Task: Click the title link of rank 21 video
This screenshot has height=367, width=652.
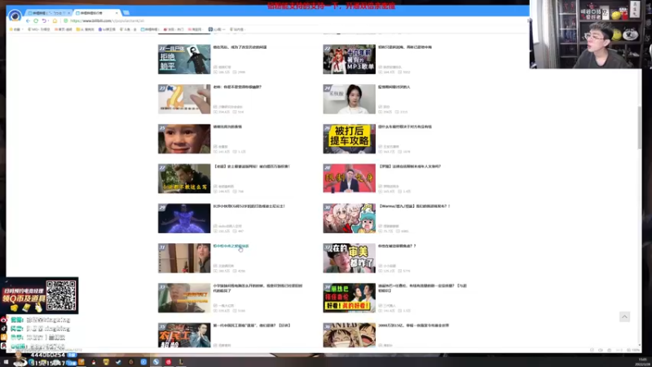Action: coord(240,47)
